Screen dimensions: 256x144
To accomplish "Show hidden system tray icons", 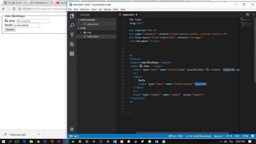I will 221,142.
